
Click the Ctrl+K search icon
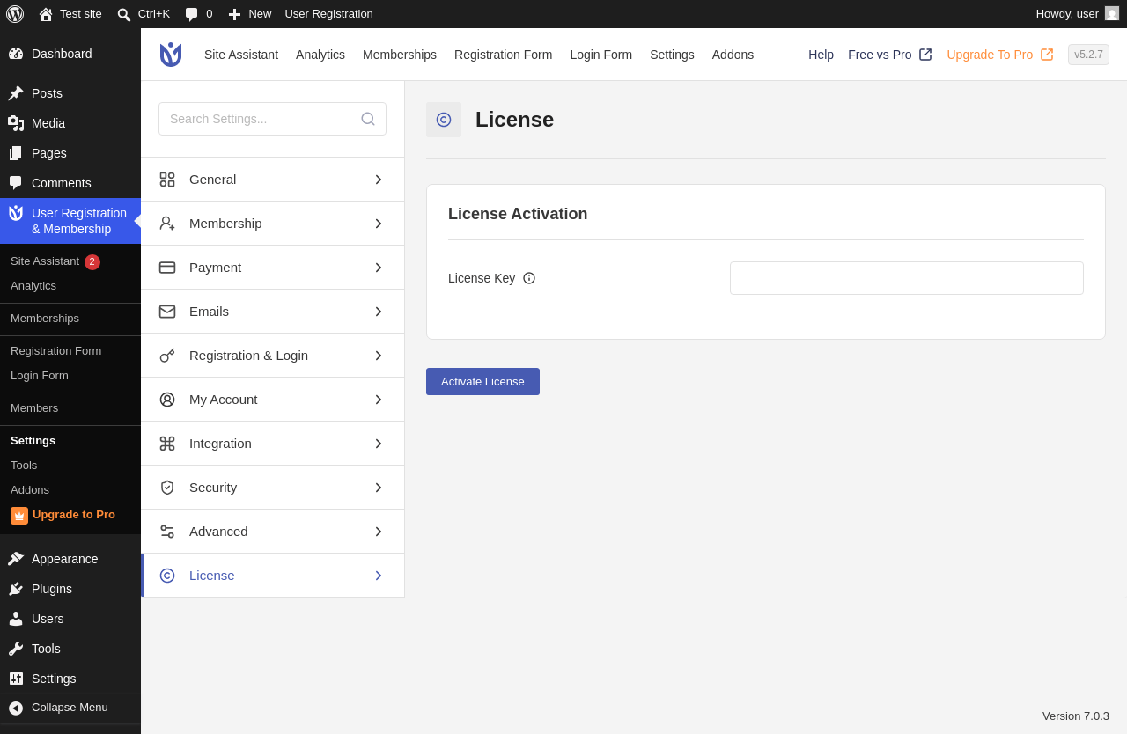[x=124, y=14]
